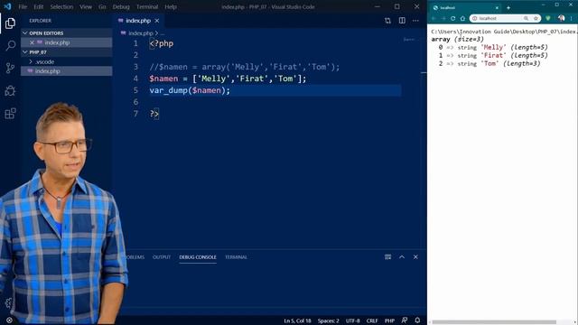
Task: Close the index.php editor tab
Action: click(157, 21)
